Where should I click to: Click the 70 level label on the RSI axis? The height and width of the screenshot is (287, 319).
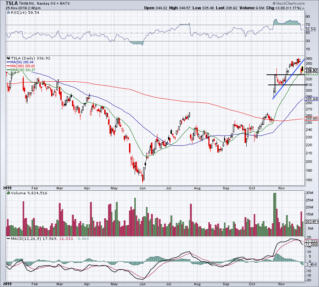(x=308, y=24)
